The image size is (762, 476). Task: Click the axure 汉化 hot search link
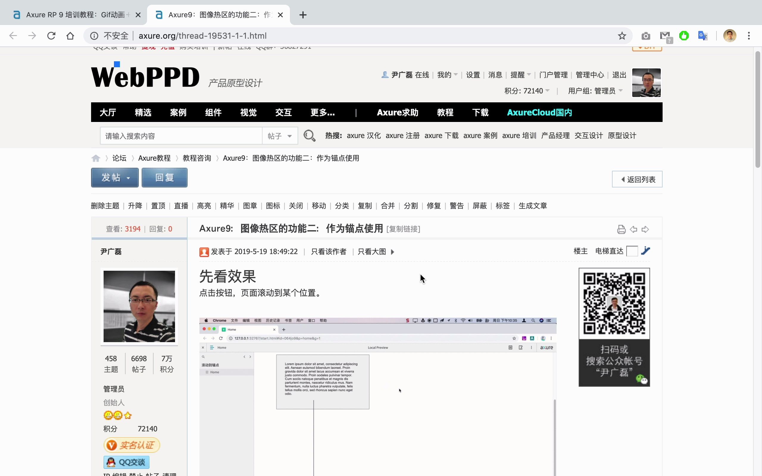pyautogui.click(x=364, y=136)
